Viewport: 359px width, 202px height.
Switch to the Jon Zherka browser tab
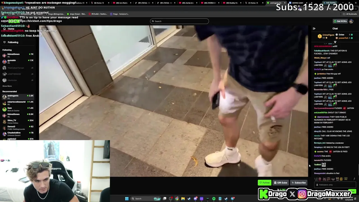[x=121, y=3]
